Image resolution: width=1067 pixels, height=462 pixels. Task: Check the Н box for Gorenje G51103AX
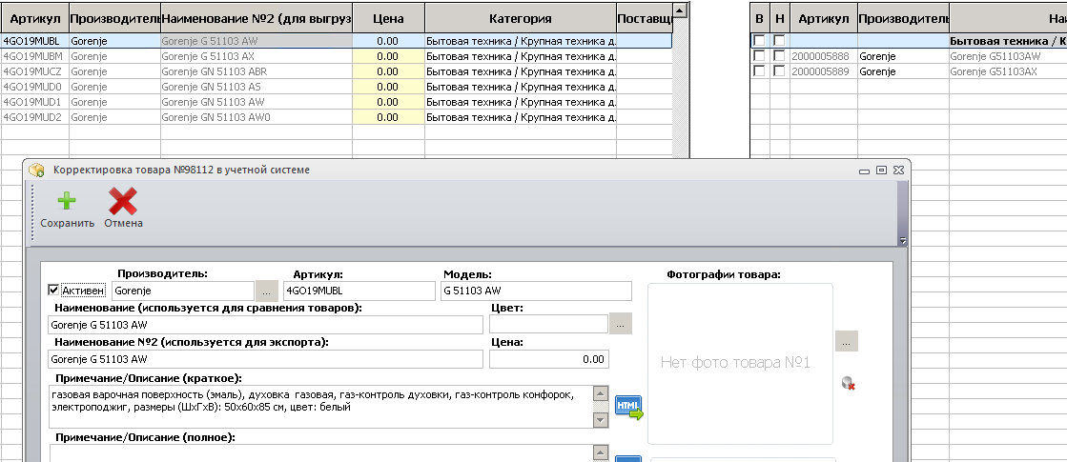click(780, 71)
